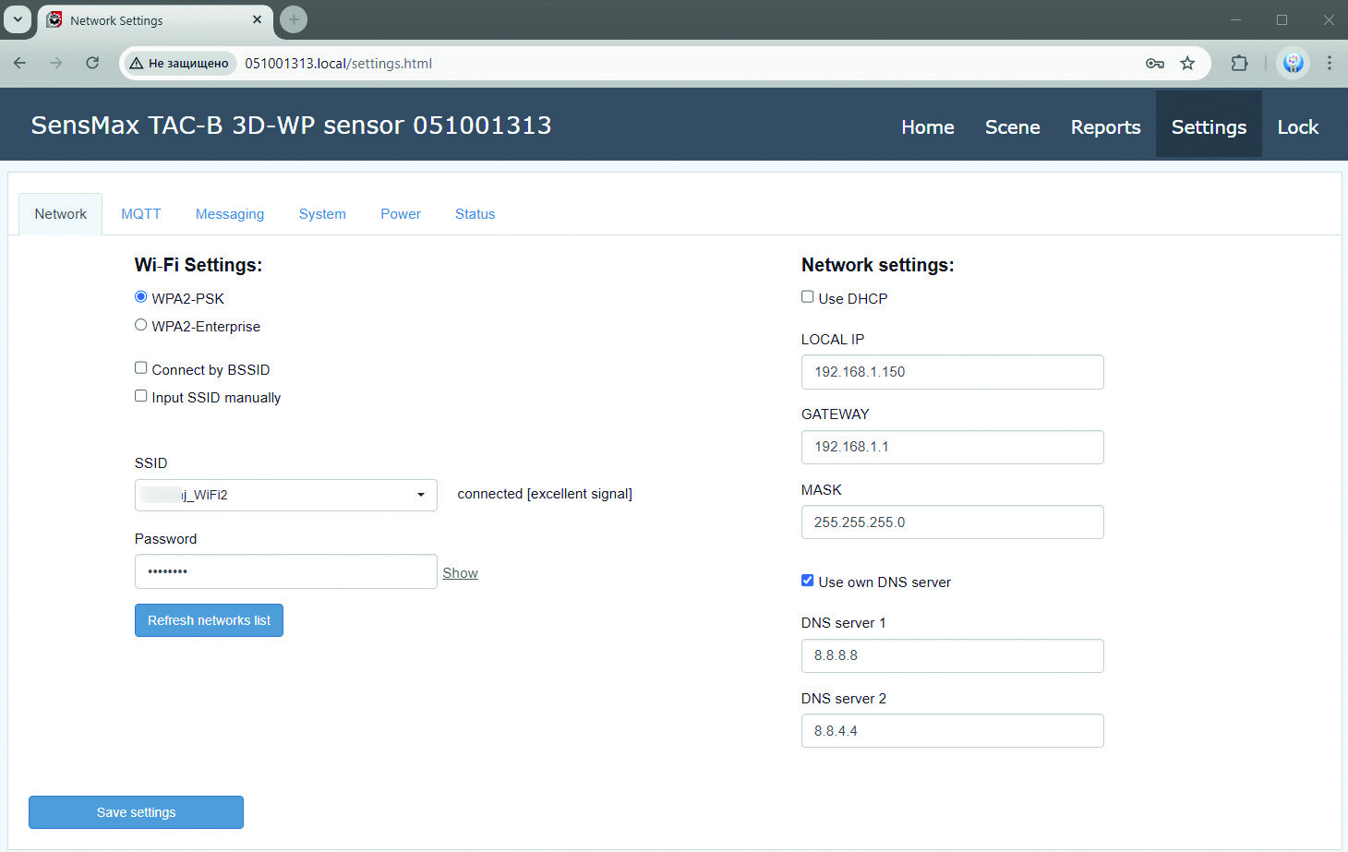Click the Wi-Fi Settings heading

(x=199, y=265)
